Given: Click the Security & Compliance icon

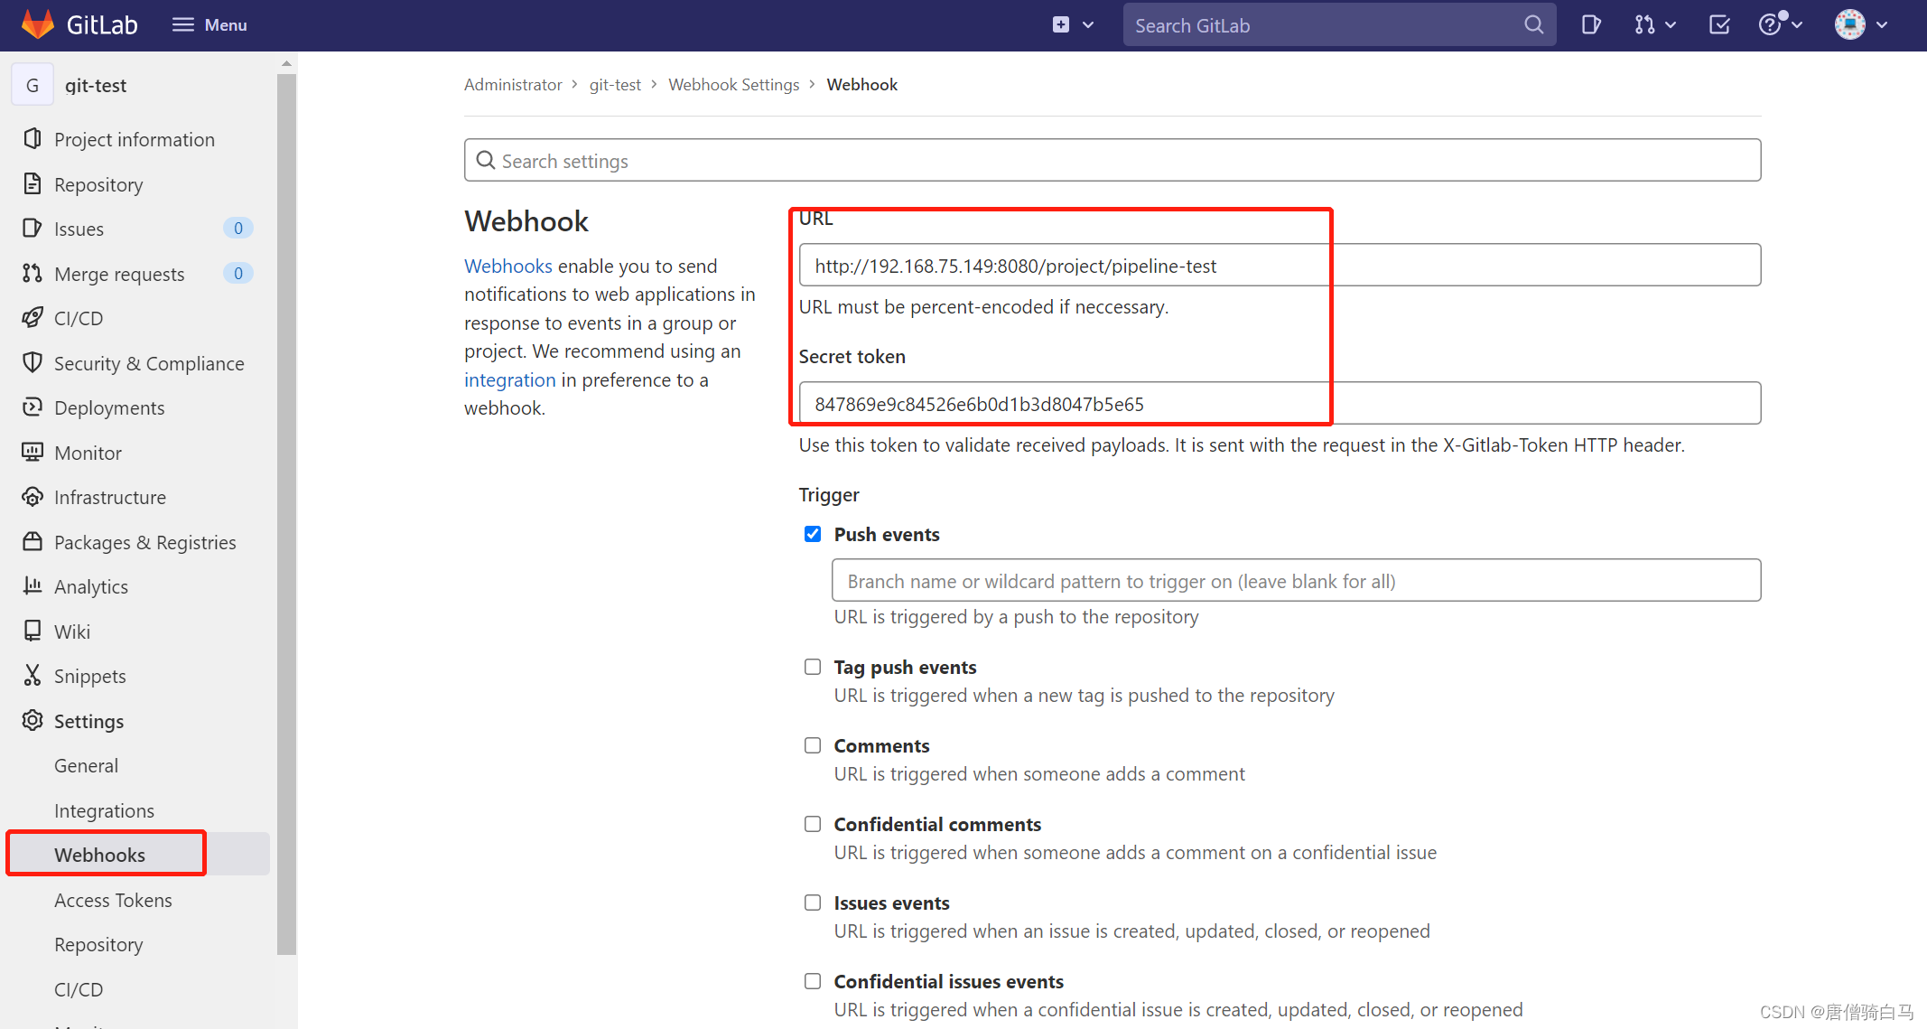Looking at the screenshot, I should point(34,363).
